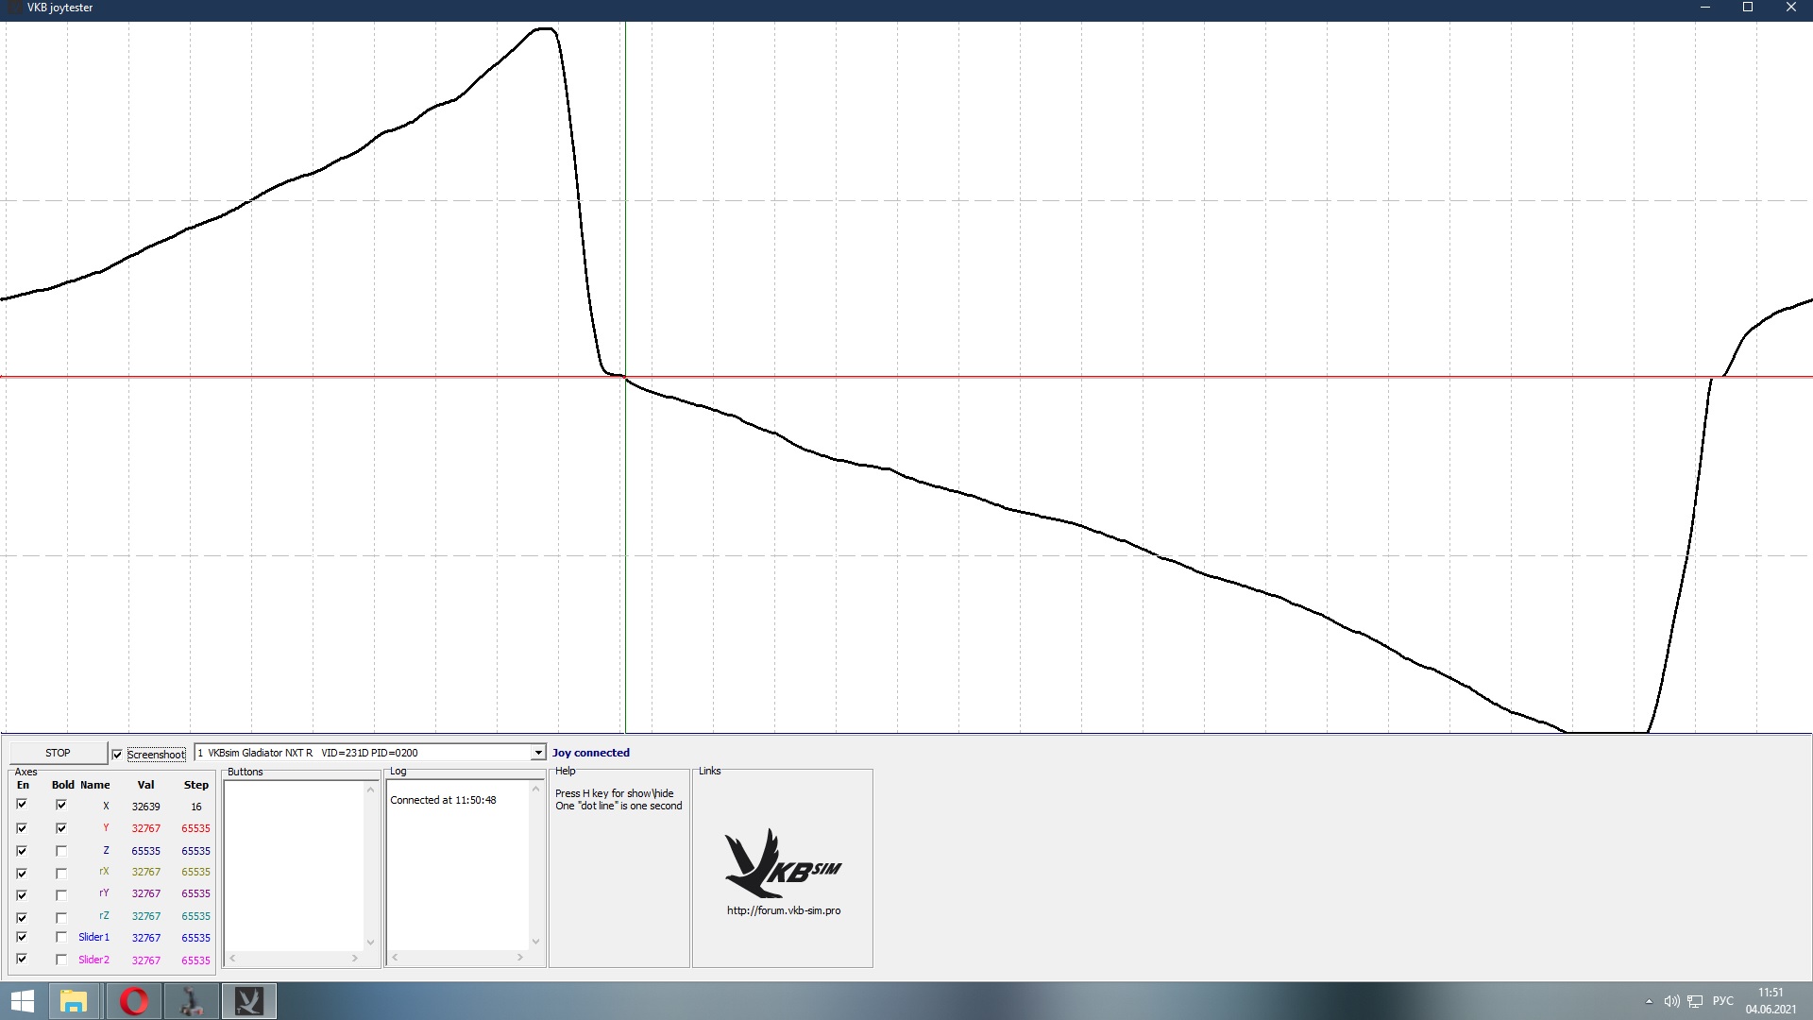Disable the X axis enable checkbox
This screenshot has width=1813, height=1020.
(x=22, y=805)
